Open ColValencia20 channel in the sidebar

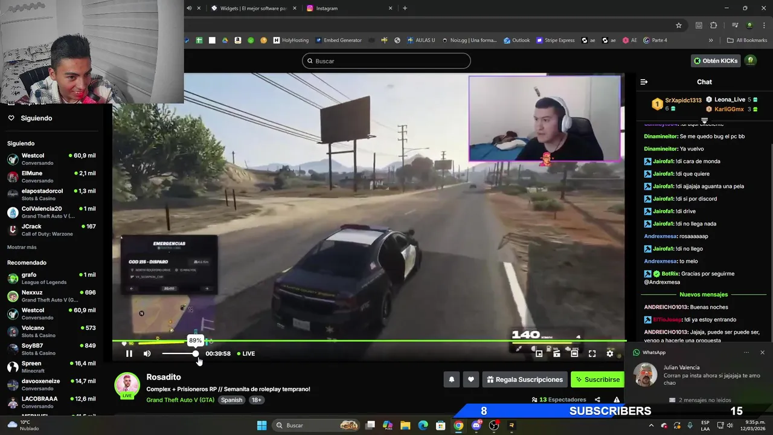pyautogui.click(x=51, y=212)
